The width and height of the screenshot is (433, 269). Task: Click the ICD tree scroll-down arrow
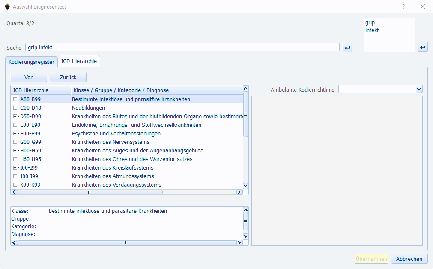pos(245,185)
